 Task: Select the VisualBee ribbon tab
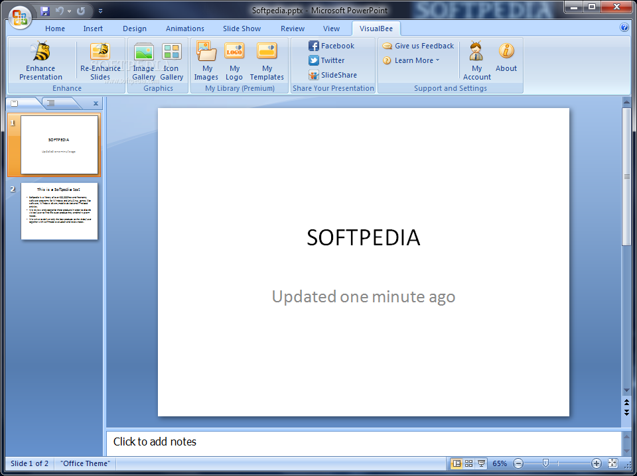(x=376, y=29)
